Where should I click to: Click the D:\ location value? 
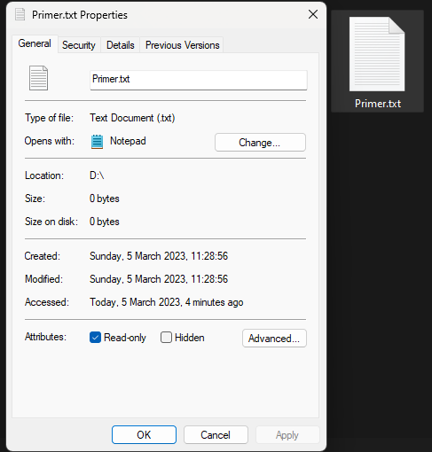(97, 175)
